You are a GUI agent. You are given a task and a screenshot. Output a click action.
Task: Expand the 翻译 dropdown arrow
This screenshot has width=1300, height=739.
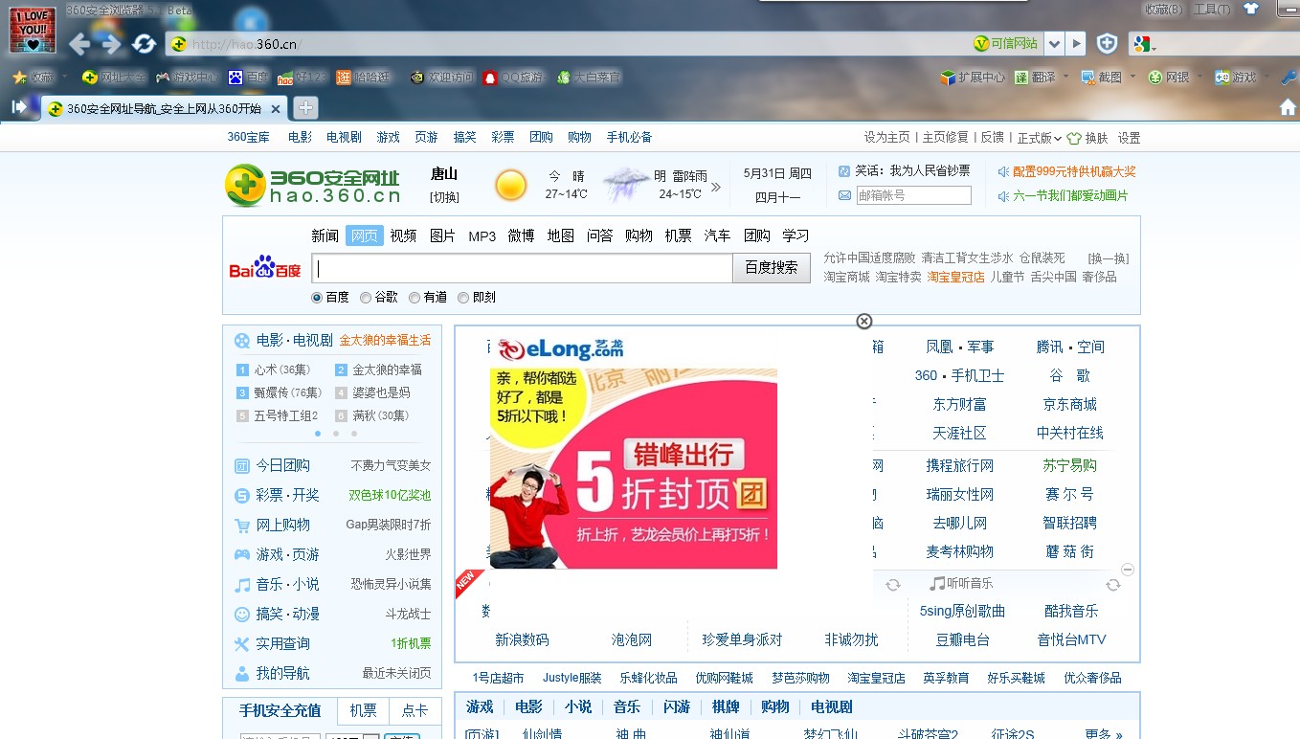point(1064,78)
